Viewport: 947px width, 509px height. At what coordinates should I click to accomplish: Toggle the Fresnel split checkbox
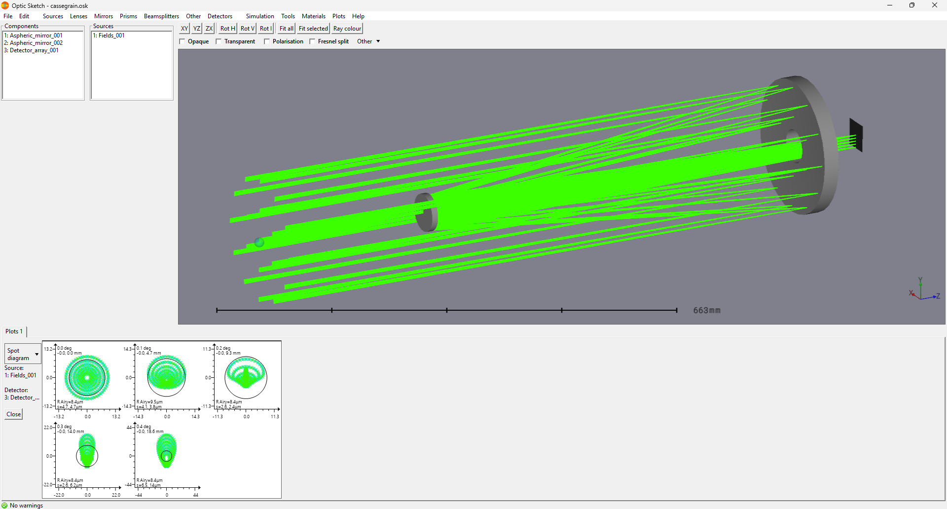point(329,41)
